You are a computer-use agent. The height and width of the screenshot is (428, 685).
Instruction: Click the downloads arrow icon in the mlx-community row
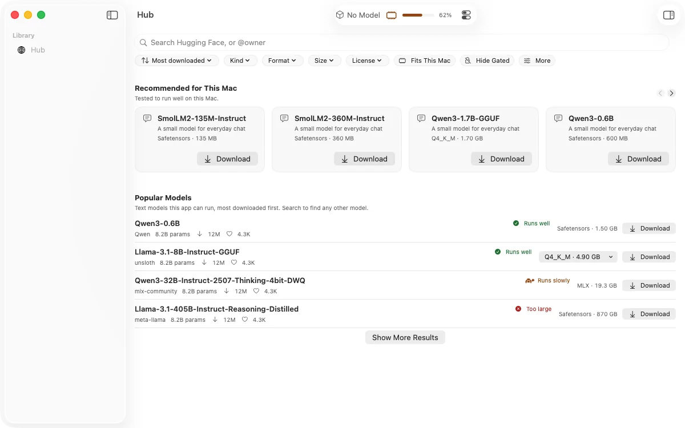coord(227,291)
